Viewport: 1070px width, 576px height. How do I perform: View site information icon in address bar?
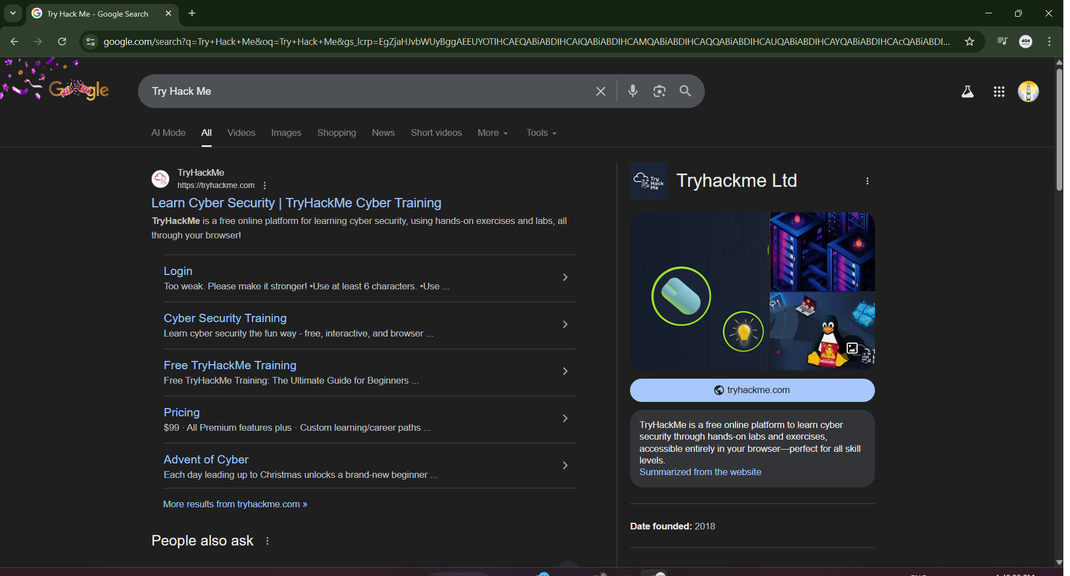click(x=91, y=42)
